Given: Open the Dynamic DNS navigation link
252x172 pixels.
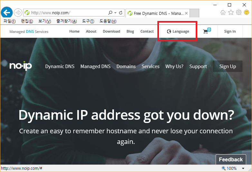Looking at the screenshot, I should pos(60,66).
